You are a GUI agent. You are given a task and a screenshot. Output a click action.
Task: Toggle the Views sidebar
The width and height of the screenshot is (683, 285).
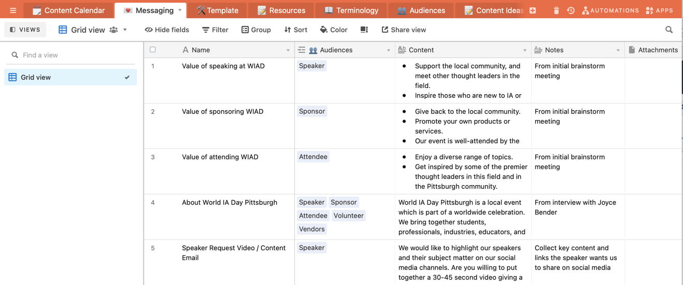pos(25,30)
